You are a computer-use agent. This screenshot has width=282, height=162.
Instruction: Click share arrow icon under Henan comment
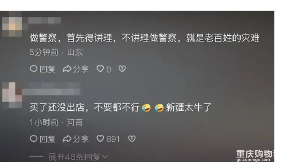(67, 139)
